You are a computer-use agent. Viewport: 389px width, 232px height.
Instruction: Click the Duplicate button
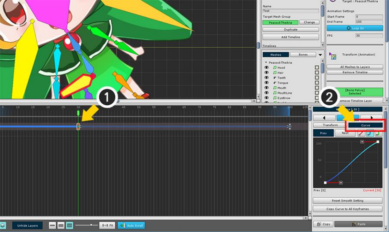pyautogui.click(x=291, y=29)
